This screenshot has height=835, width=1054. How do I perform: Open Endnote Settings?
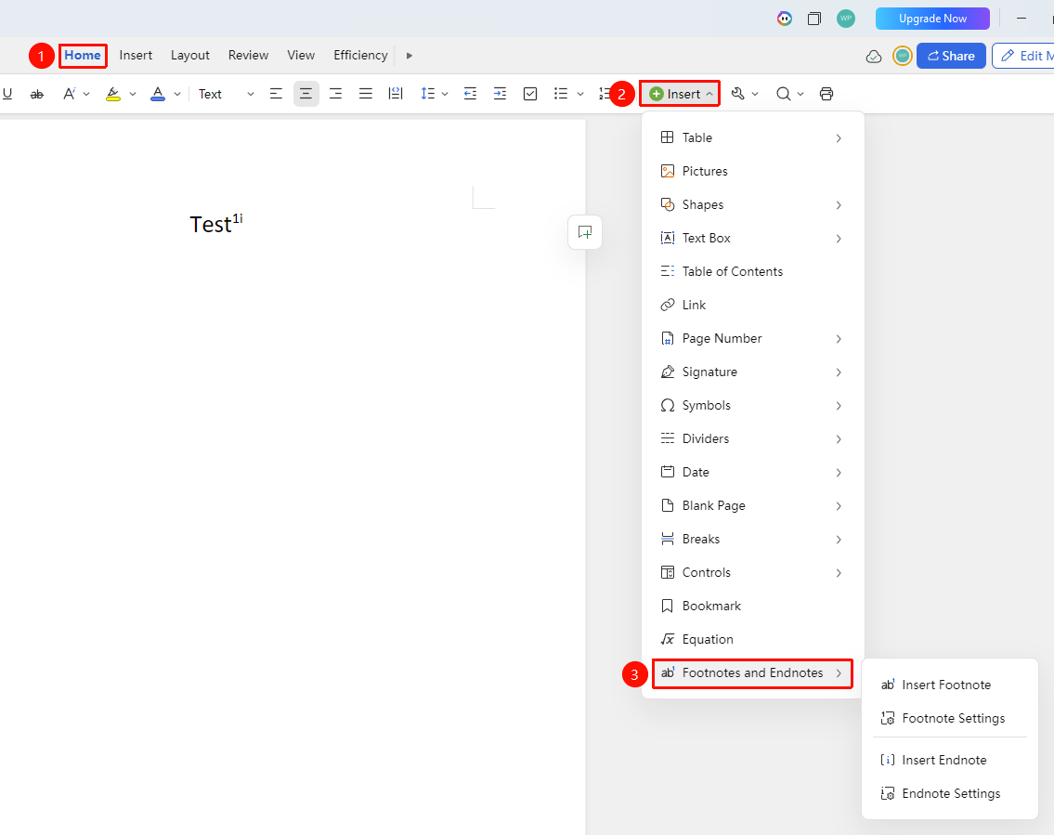pyautogui.click(x=949, y=794)
